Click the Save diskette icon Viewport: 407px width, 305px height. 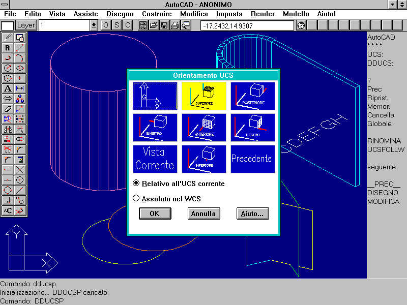point(164,25)
